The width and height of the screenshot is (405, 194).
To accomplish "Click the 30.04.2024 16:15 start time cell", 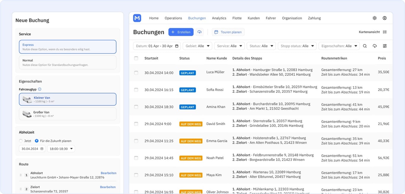I will pos(159,90).
